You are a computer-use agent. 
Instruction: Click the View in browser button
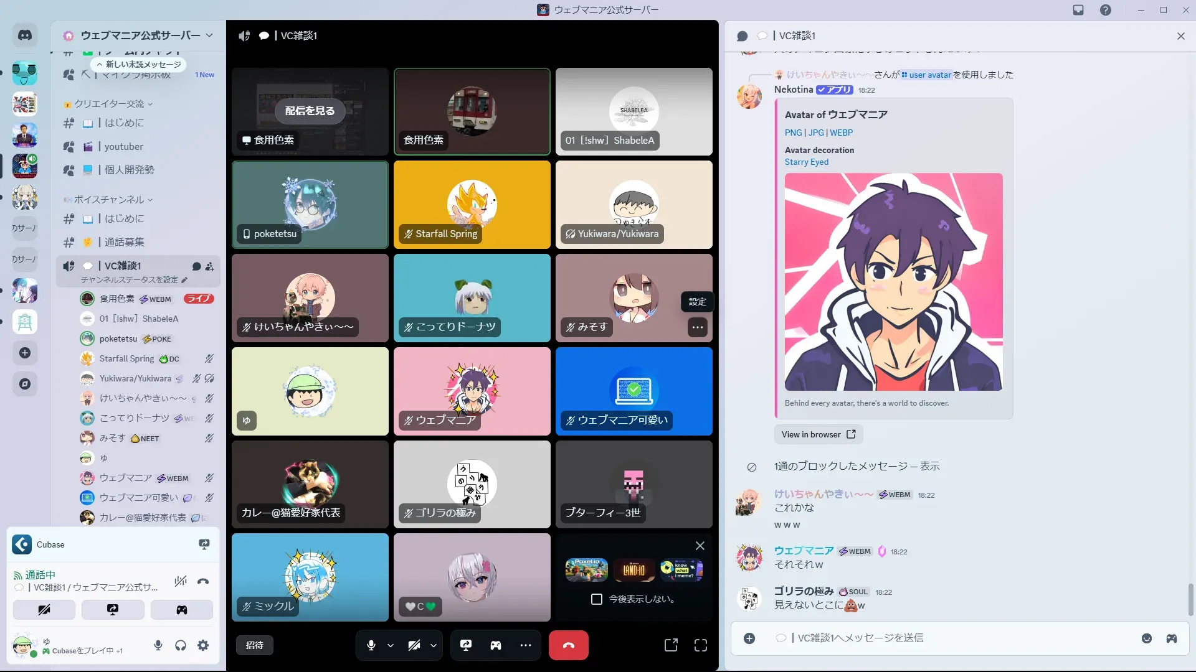[x=818, y=434]
